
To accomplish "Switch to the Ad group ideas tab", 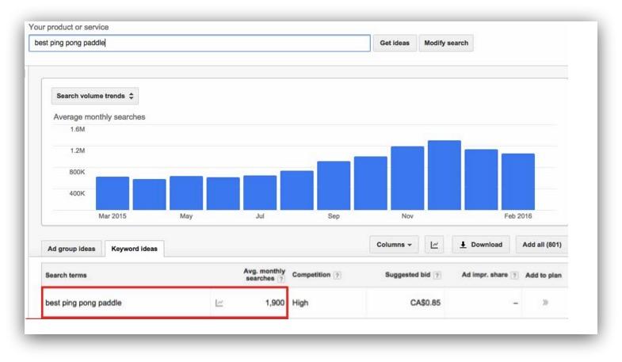I will coord(71,249).
